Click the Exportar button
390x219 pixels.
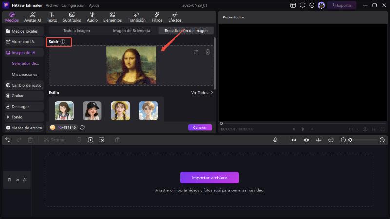[x=342, y=5]
